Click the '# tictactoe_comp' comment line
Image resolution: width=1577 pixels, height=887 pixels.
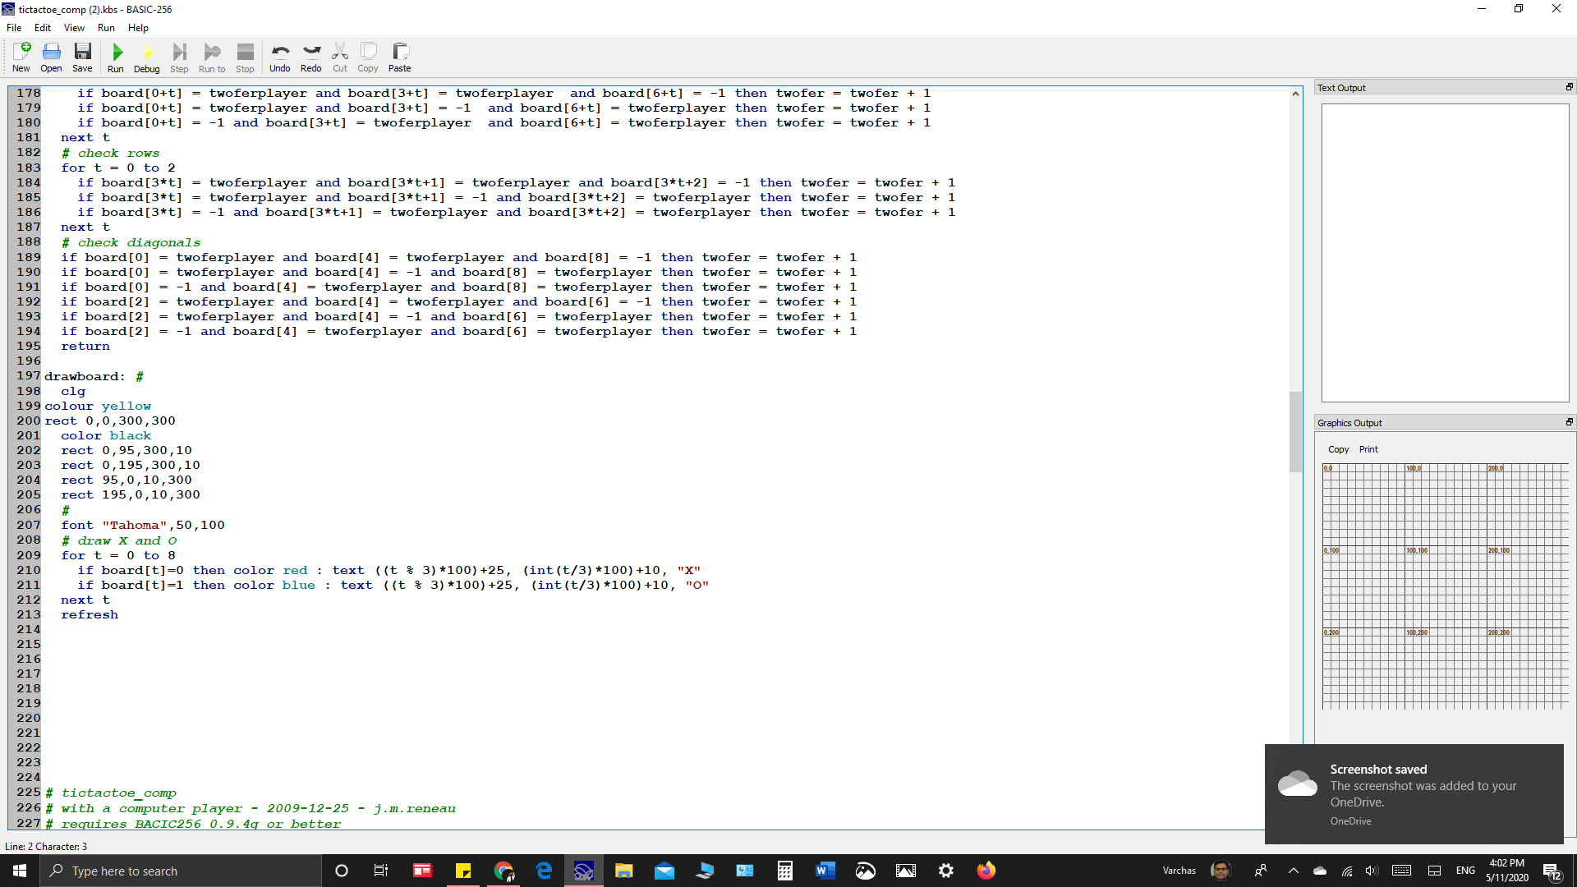coord(111,793)
